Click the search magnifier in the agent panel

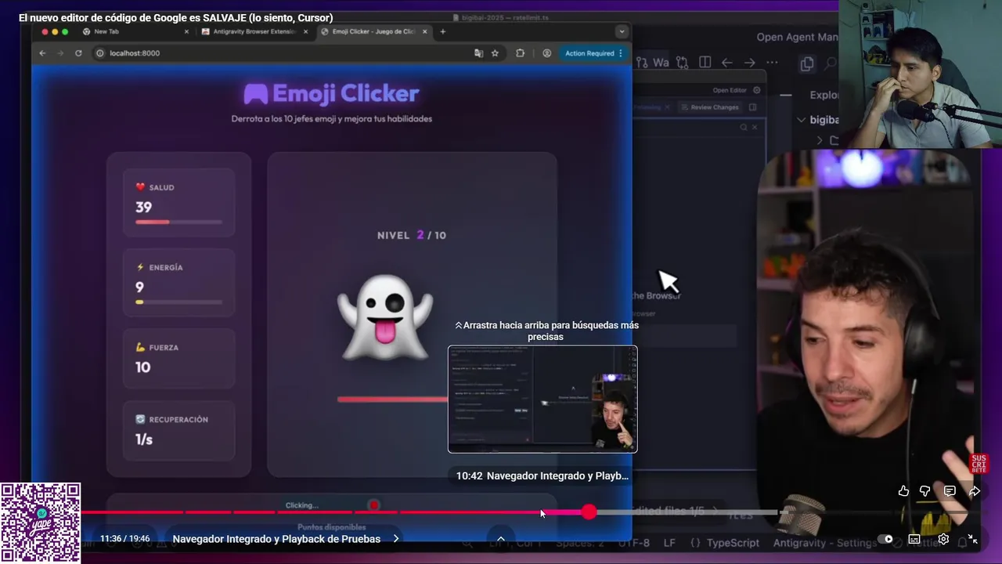pos(744,127)
